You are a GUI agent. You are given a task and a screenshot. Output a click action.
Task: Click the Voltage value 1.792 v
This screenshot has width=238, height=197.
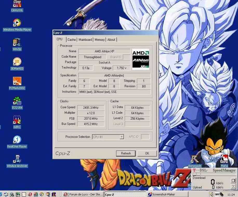coord(121,68)
